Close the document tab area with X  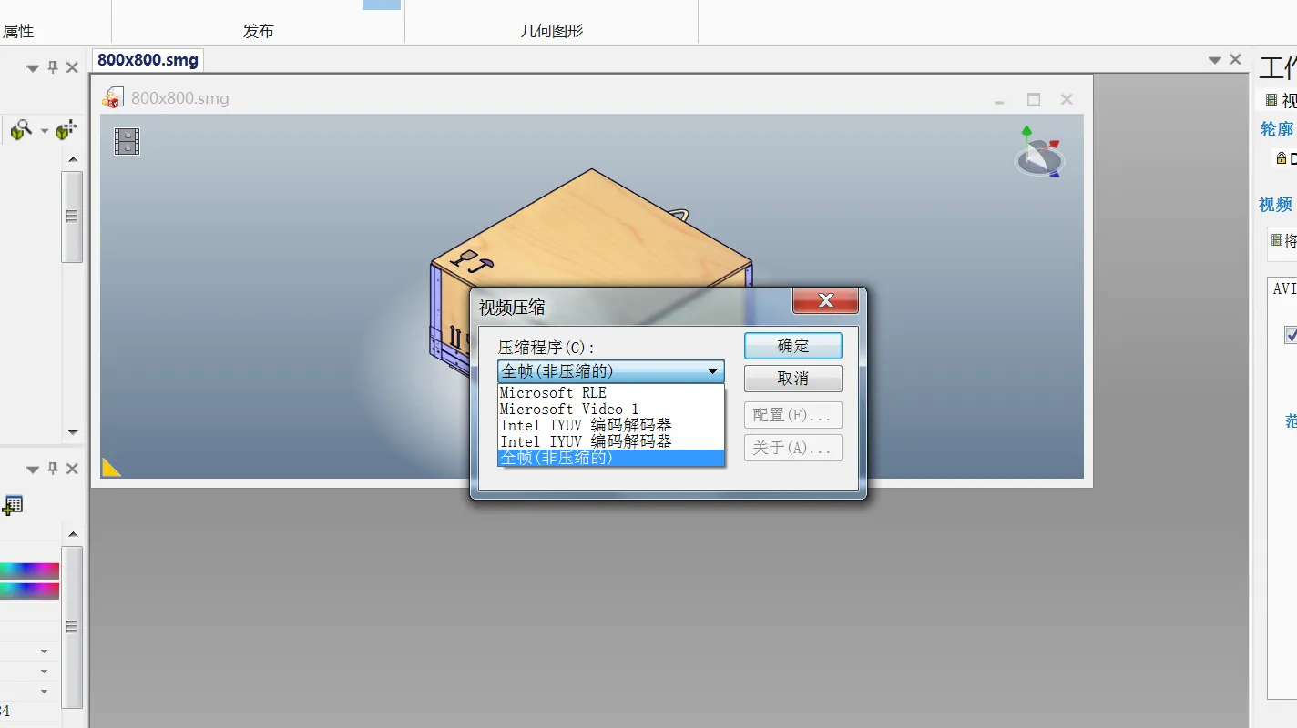[x=1235, y=59]
